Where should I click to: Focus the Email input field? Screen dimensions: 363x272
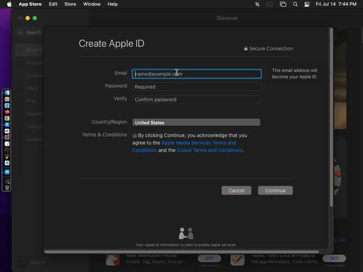coord(196,74)
